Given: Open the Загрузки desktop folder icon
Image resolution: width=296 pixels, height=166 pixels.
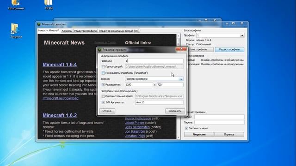Looking at the screenshot, I should [16, 31].
